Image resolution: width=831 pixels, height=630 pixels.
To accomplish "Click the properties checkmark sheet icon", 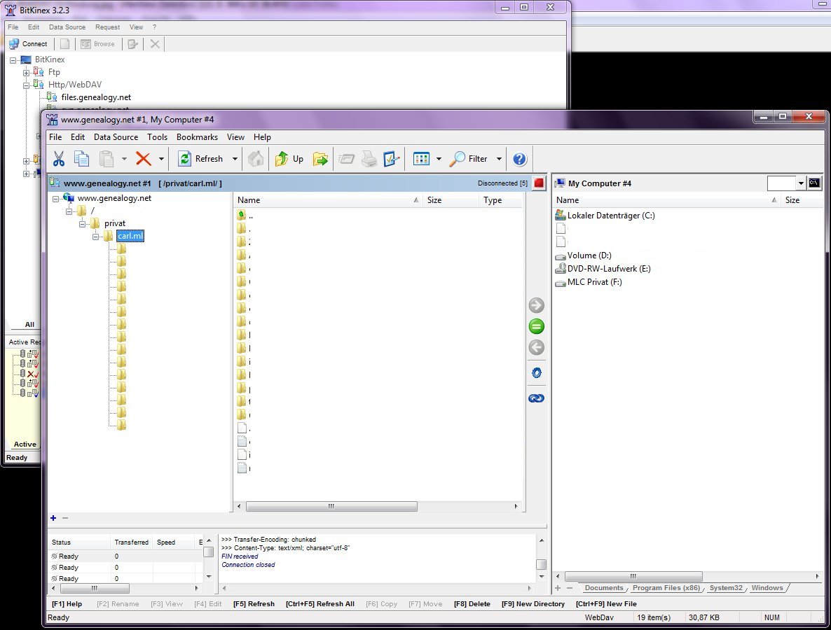I will pos(391,158).
